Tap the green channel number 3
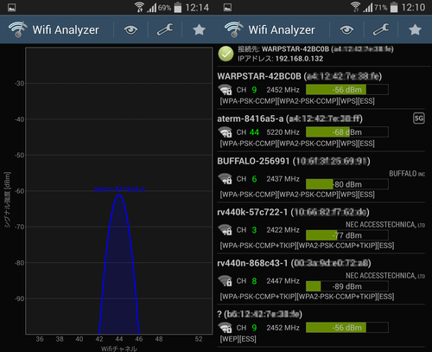The height and width of the screenshot is (352, 432). (x=254, y=230)
